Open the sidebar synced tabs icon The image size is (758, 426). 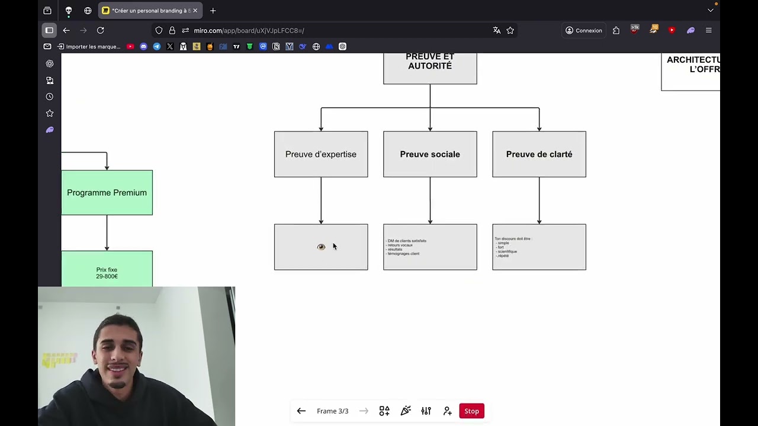[x=50, y=80]
